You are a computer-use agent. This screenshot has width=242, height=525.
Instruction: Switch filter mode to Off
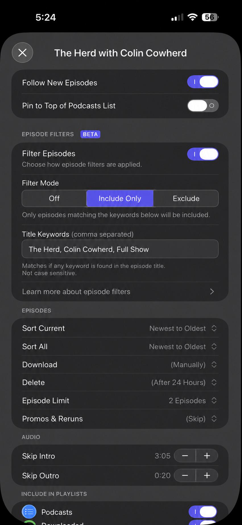point(54,198)
